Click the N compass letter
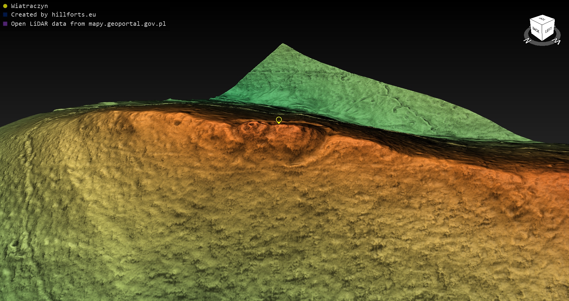The width and height of the screenshot is (569, 301). (x=527, y=41)
